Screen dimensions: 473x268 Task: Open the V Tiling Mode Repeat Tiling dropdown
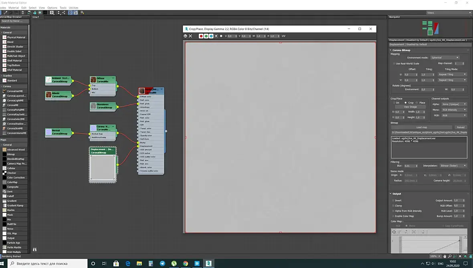tap(452, 80)
